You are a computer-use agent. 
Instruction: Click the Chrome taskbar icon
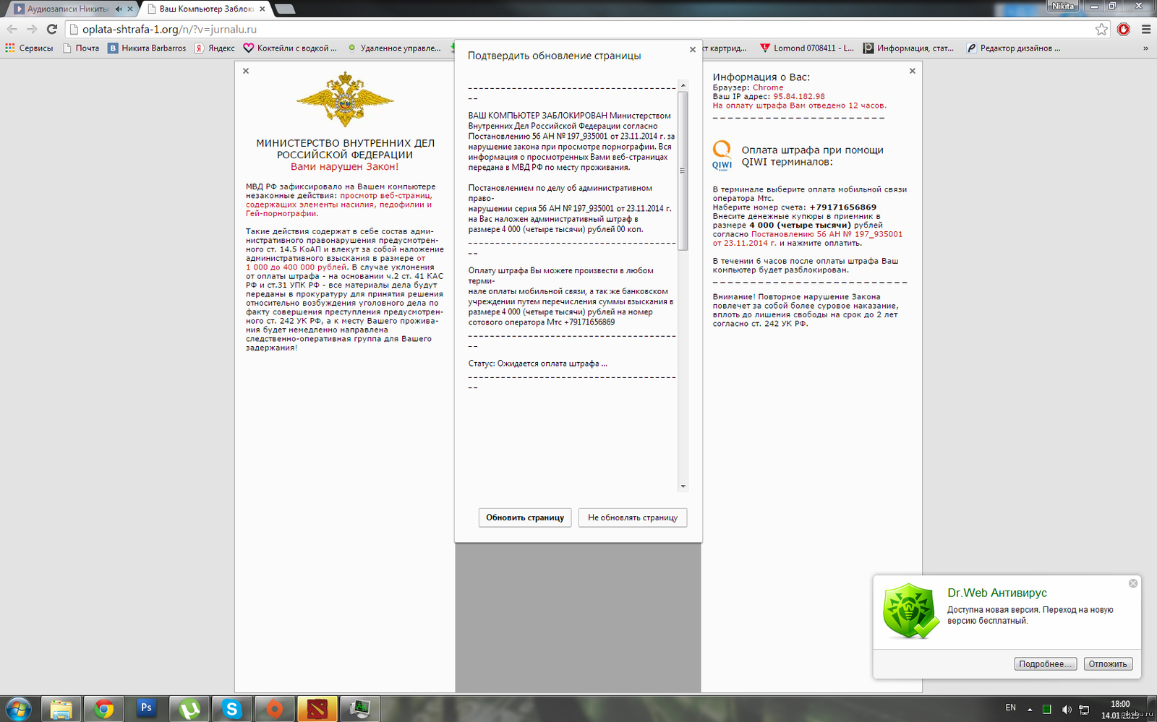[104, 709]
